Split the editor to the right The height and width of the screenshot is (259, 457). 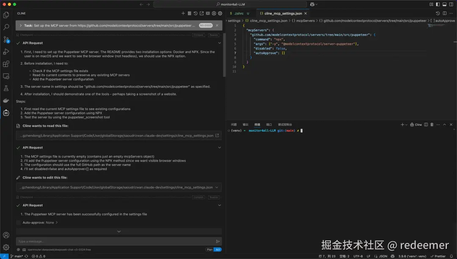click(x=444, y=13)
